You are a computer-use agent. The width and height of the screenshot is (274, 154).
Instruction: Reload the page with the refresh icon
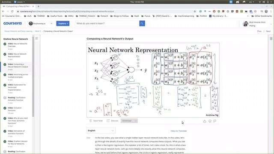tap(12, 12)
